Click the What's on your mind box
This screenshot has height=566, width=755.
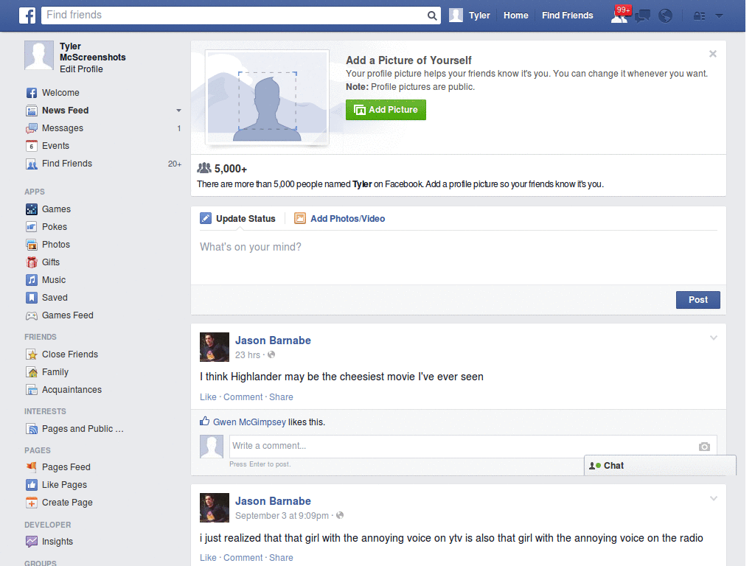click(459, 257)
